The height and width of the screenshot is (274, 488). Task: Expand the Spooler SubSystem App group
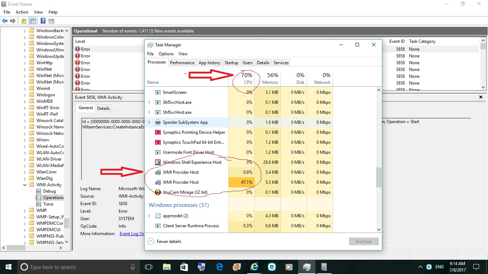(x=149, y=122)
